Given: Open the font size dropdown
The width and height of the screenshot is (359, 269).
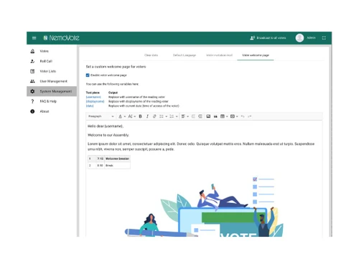Looking at the screenshot, I should tap(131, 116).
